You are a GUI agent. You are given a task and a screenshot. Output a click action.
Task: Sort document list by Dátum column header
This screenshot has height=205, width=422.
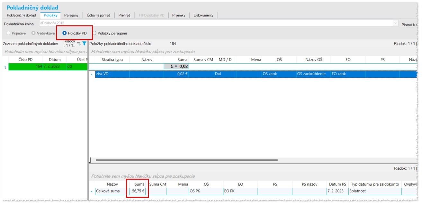tap(54, 59)
